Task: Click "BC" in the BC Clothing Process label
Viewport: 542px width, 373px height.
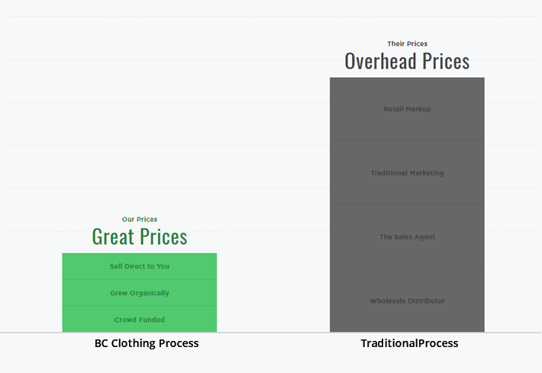Action: click(x=102, y=343)
